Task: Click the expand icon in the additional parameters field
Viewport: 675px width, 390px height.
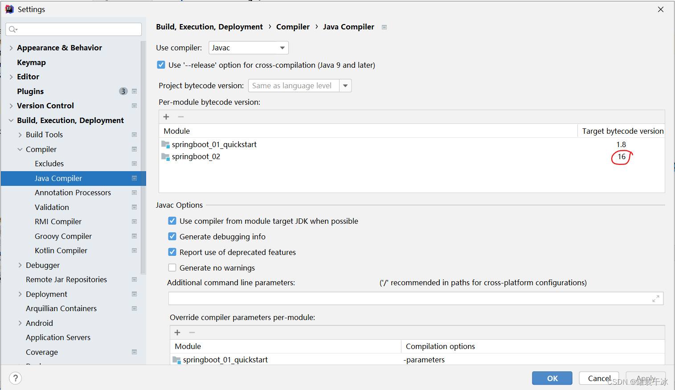Action: 655,299
